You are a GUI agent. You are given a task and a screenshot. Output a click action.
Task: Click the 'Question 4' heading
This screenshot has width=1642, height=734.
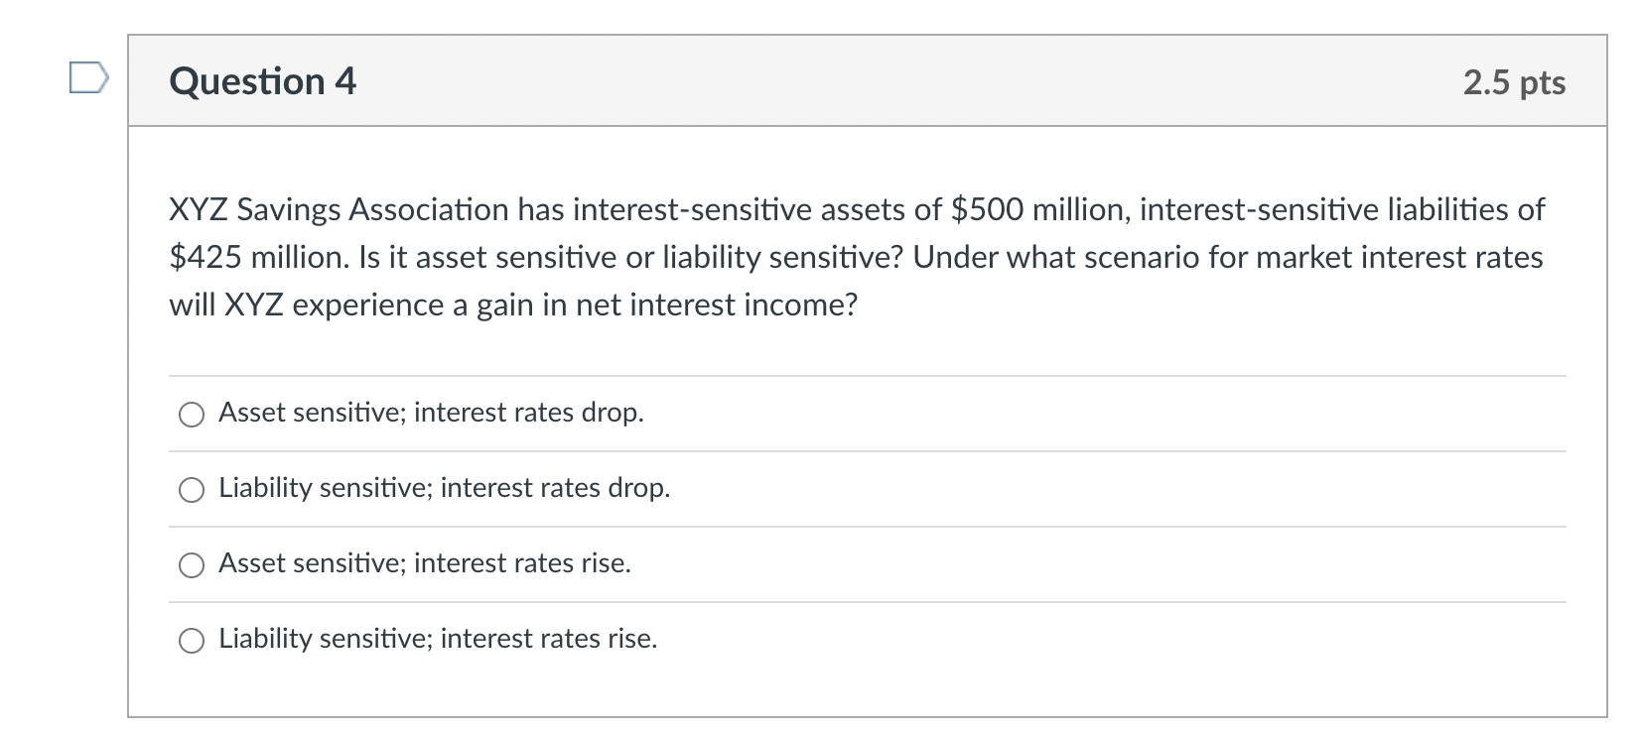pyautogui.click(x=262, y=81)
